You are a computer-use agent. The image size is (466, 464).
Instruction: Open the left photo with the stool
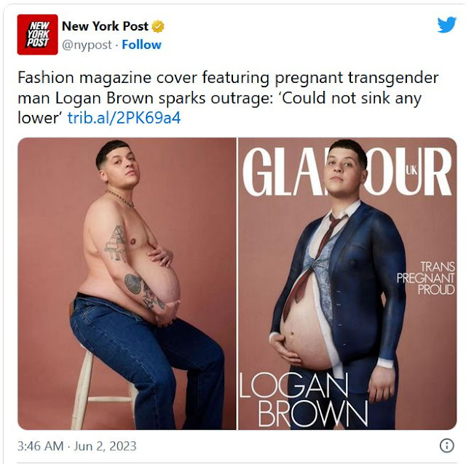click(x=127, y=284)
